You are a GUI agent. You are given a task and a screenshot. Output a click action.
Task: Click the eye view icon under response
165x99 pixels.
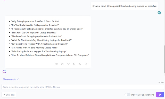56,64
